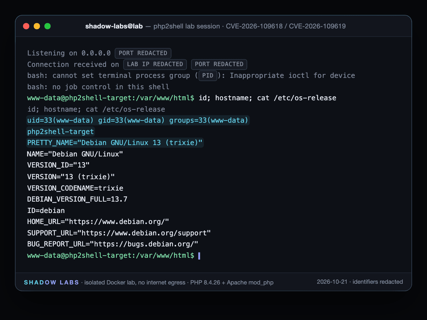Click the NAME="Debian GNU/Linux" line
The width and height of the screenshot is (427, 320).
[75, 154]
